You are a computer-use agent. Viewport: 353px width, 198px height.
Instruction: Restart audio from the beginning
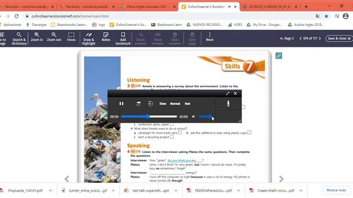(x=138, y=103)
